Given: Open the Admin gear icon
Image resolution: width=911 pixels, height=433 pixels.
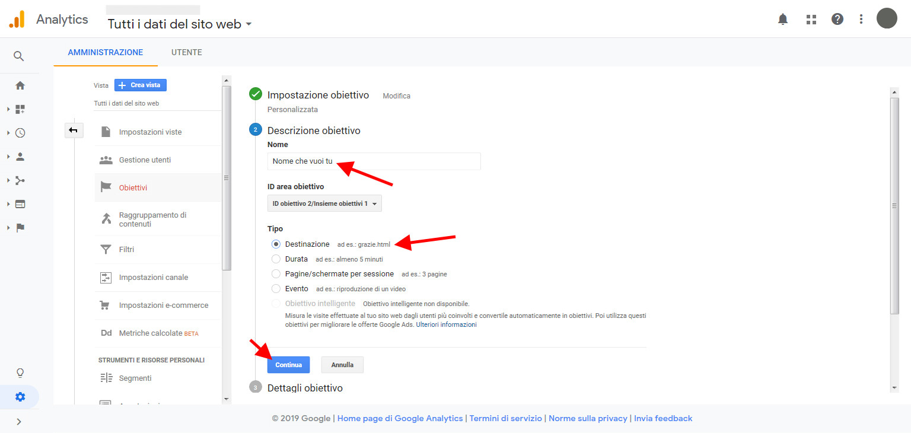Looking at the screenshot, I should (20, 397).
